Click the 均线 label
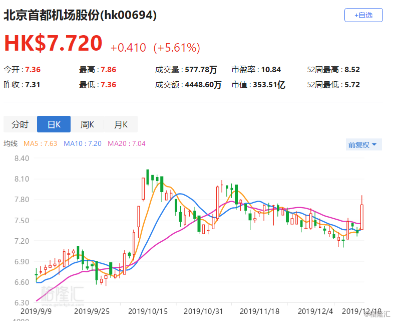The image size is (394, 321). [x=11, y=143]
